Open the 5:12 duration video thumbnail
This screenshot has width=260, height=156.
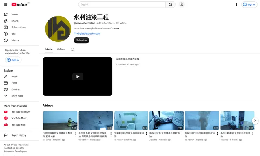click(x=202, y=121)
